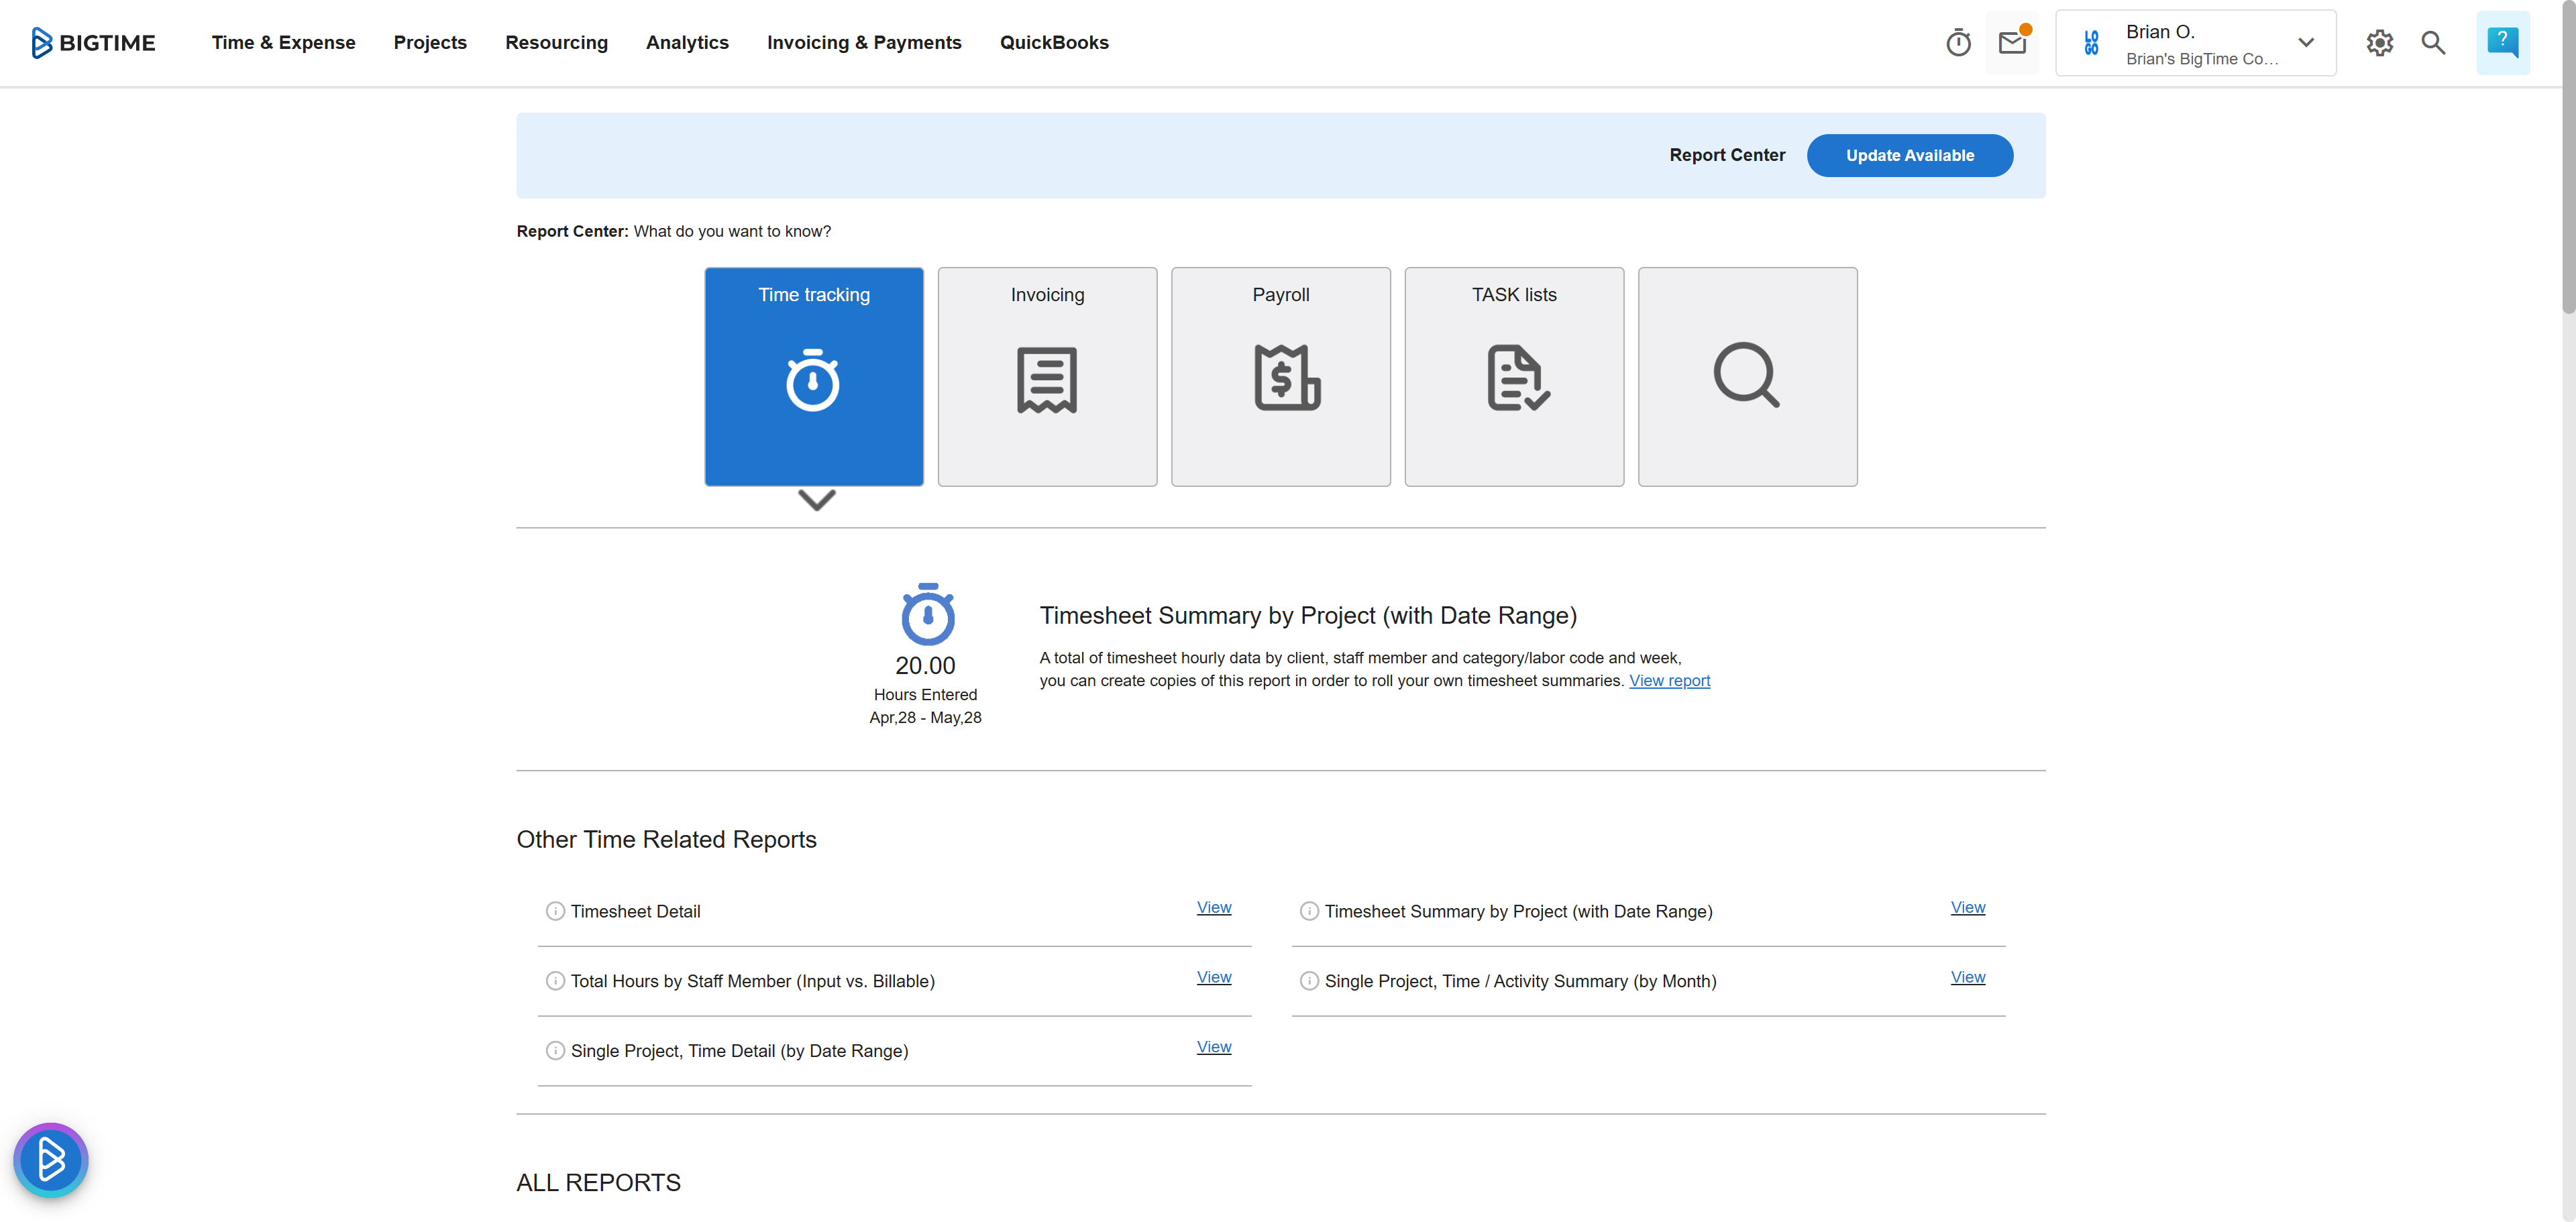Screen dimensions: 2576x1222
Task: Click the 'Timesheet Summary by Project' main heading
Action: click(1308, 615)
